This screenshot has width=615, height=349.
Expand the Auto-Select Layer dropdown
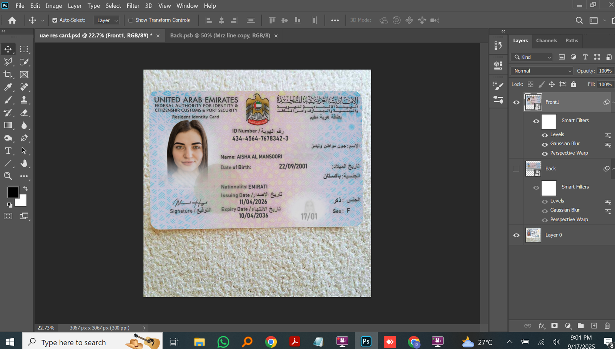pyautogui.click(x=106, y=20)
